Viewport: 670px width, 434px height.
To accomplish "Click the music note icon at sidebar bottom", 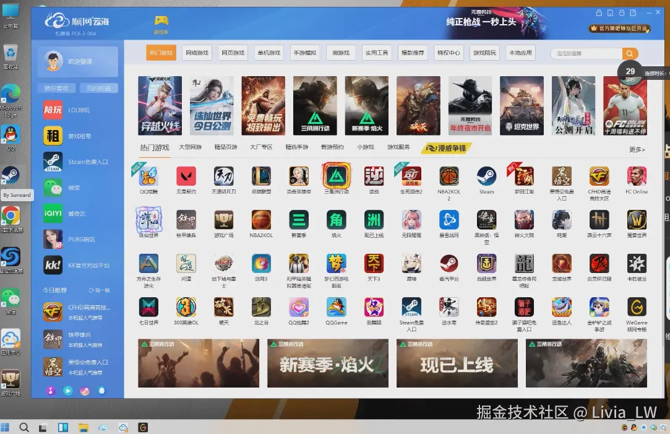I will click(51, 391).
